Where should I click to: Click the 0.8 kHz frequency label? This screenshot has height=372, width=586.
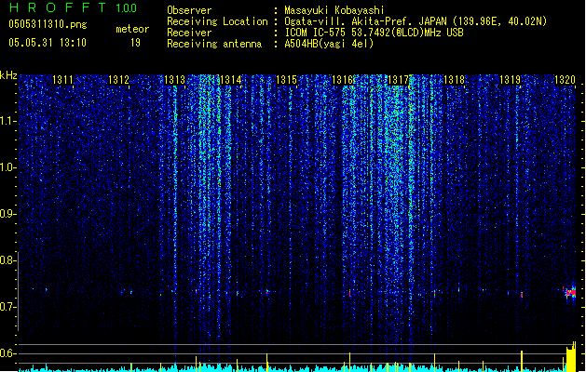tap(7, 260)
